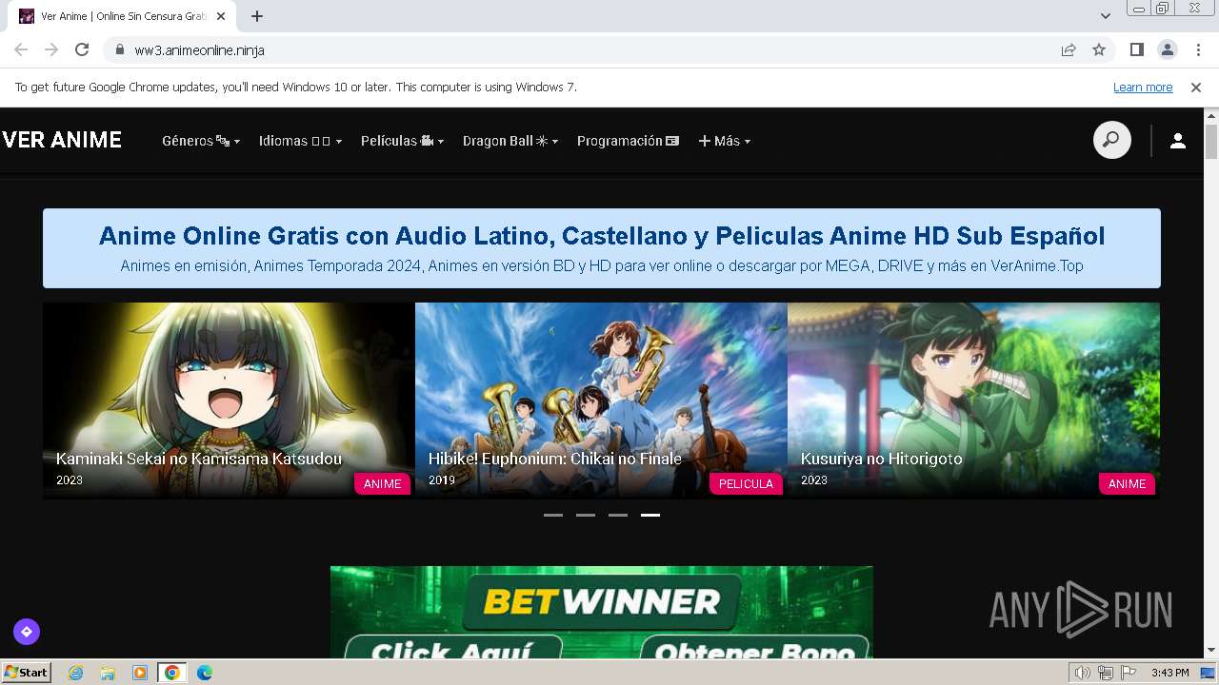Select the Ver Anime browser tab

[x=123, y=16]
